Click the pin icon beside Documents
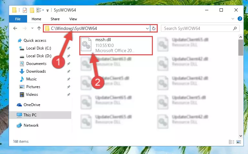This screenshot has width=248, height=154. 68,64
